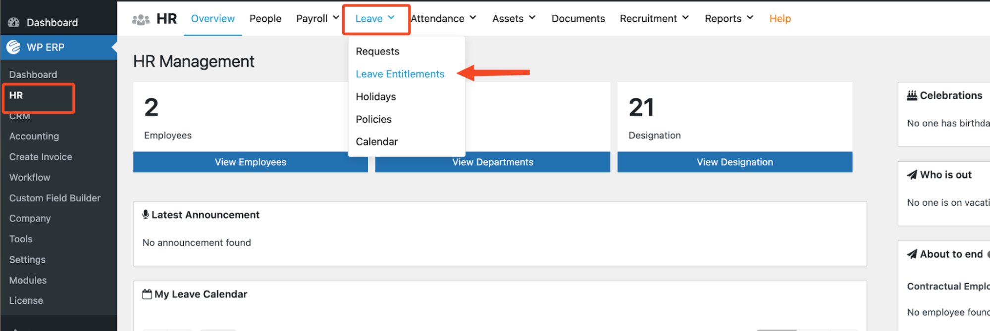Image resolution: width=990 pixels, height=331 pixels.
Task: Click the WP ERP logo icon
Action: point(14,47)
